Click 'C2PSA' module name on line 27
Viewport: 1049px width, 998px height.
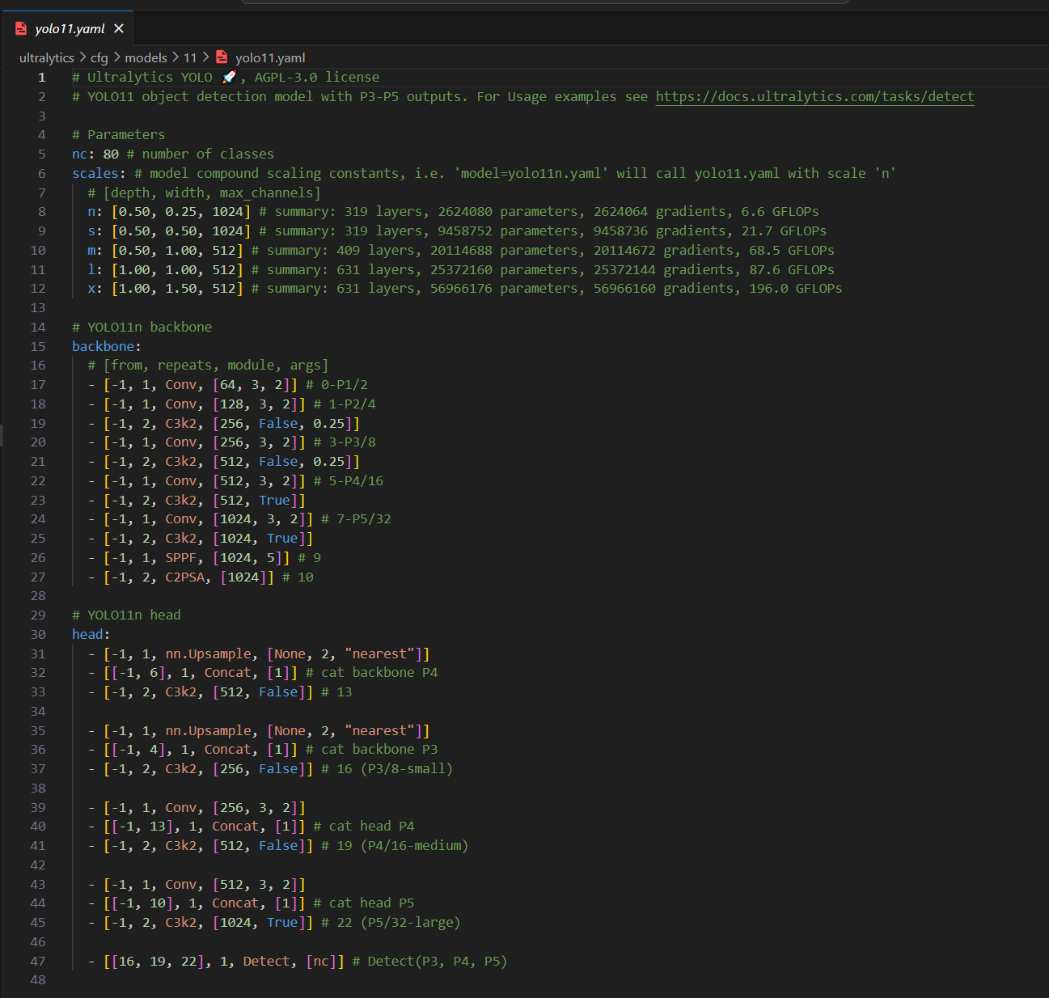click(x=185, y=577)
